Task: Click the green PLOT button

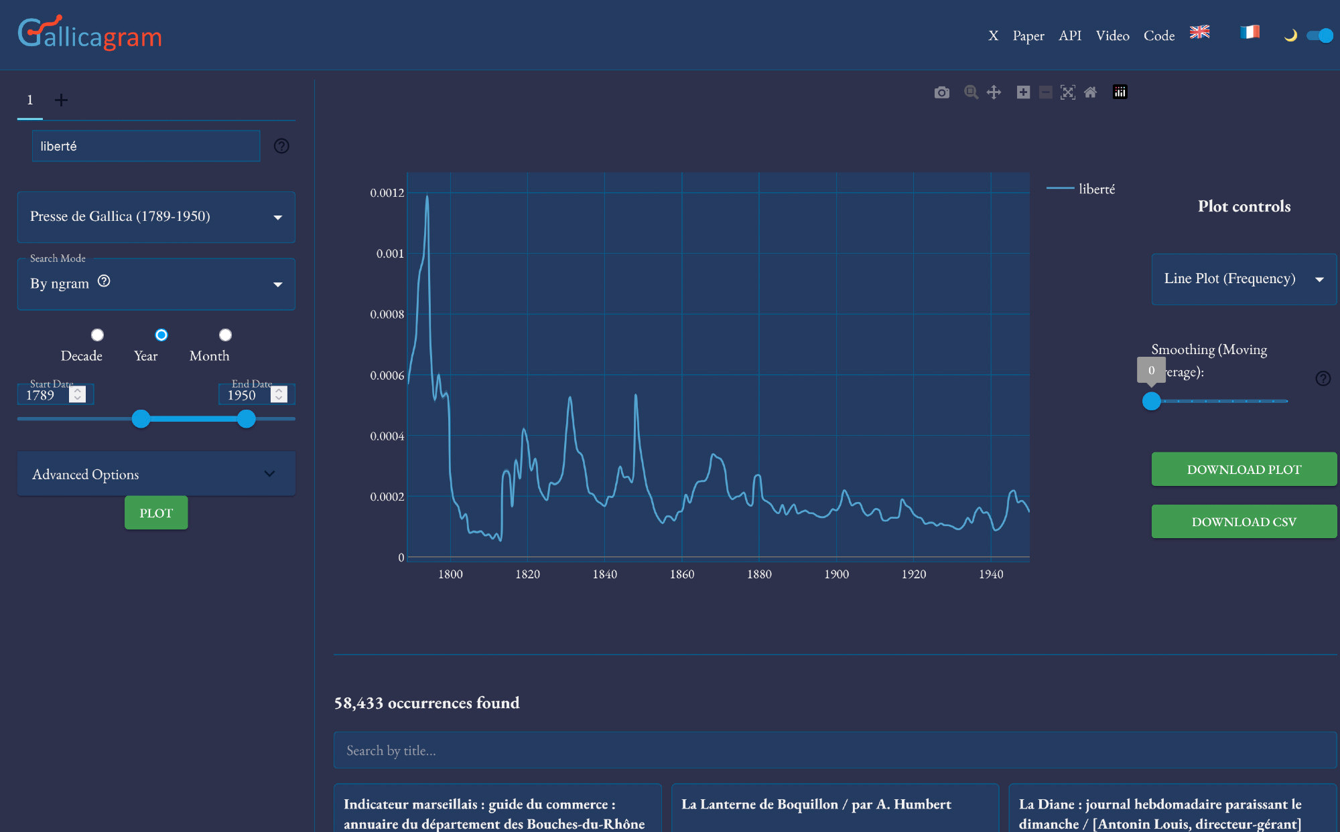Action: pyautogui.click(x=156, y=513)
